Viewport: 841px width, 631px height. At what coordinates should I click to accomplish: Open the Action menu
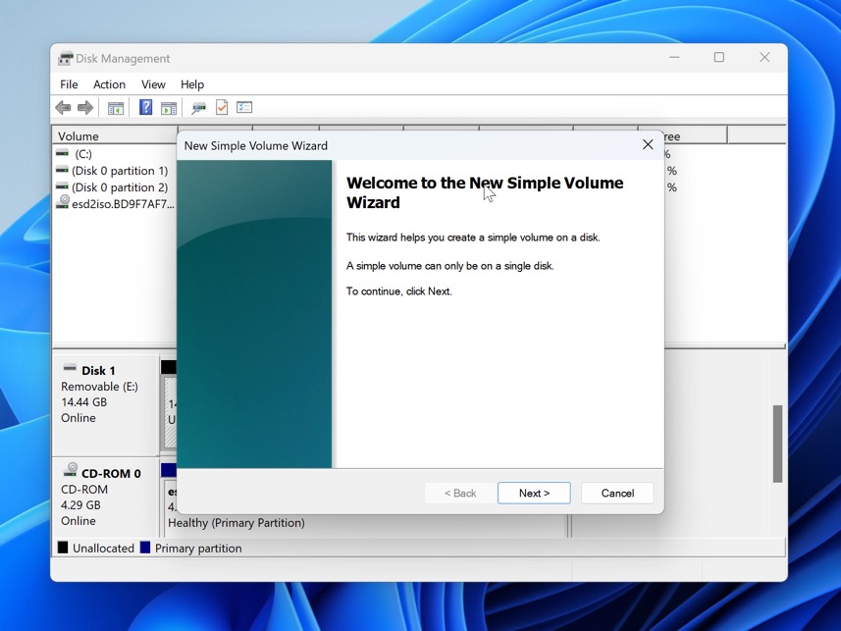coord(109,84)
